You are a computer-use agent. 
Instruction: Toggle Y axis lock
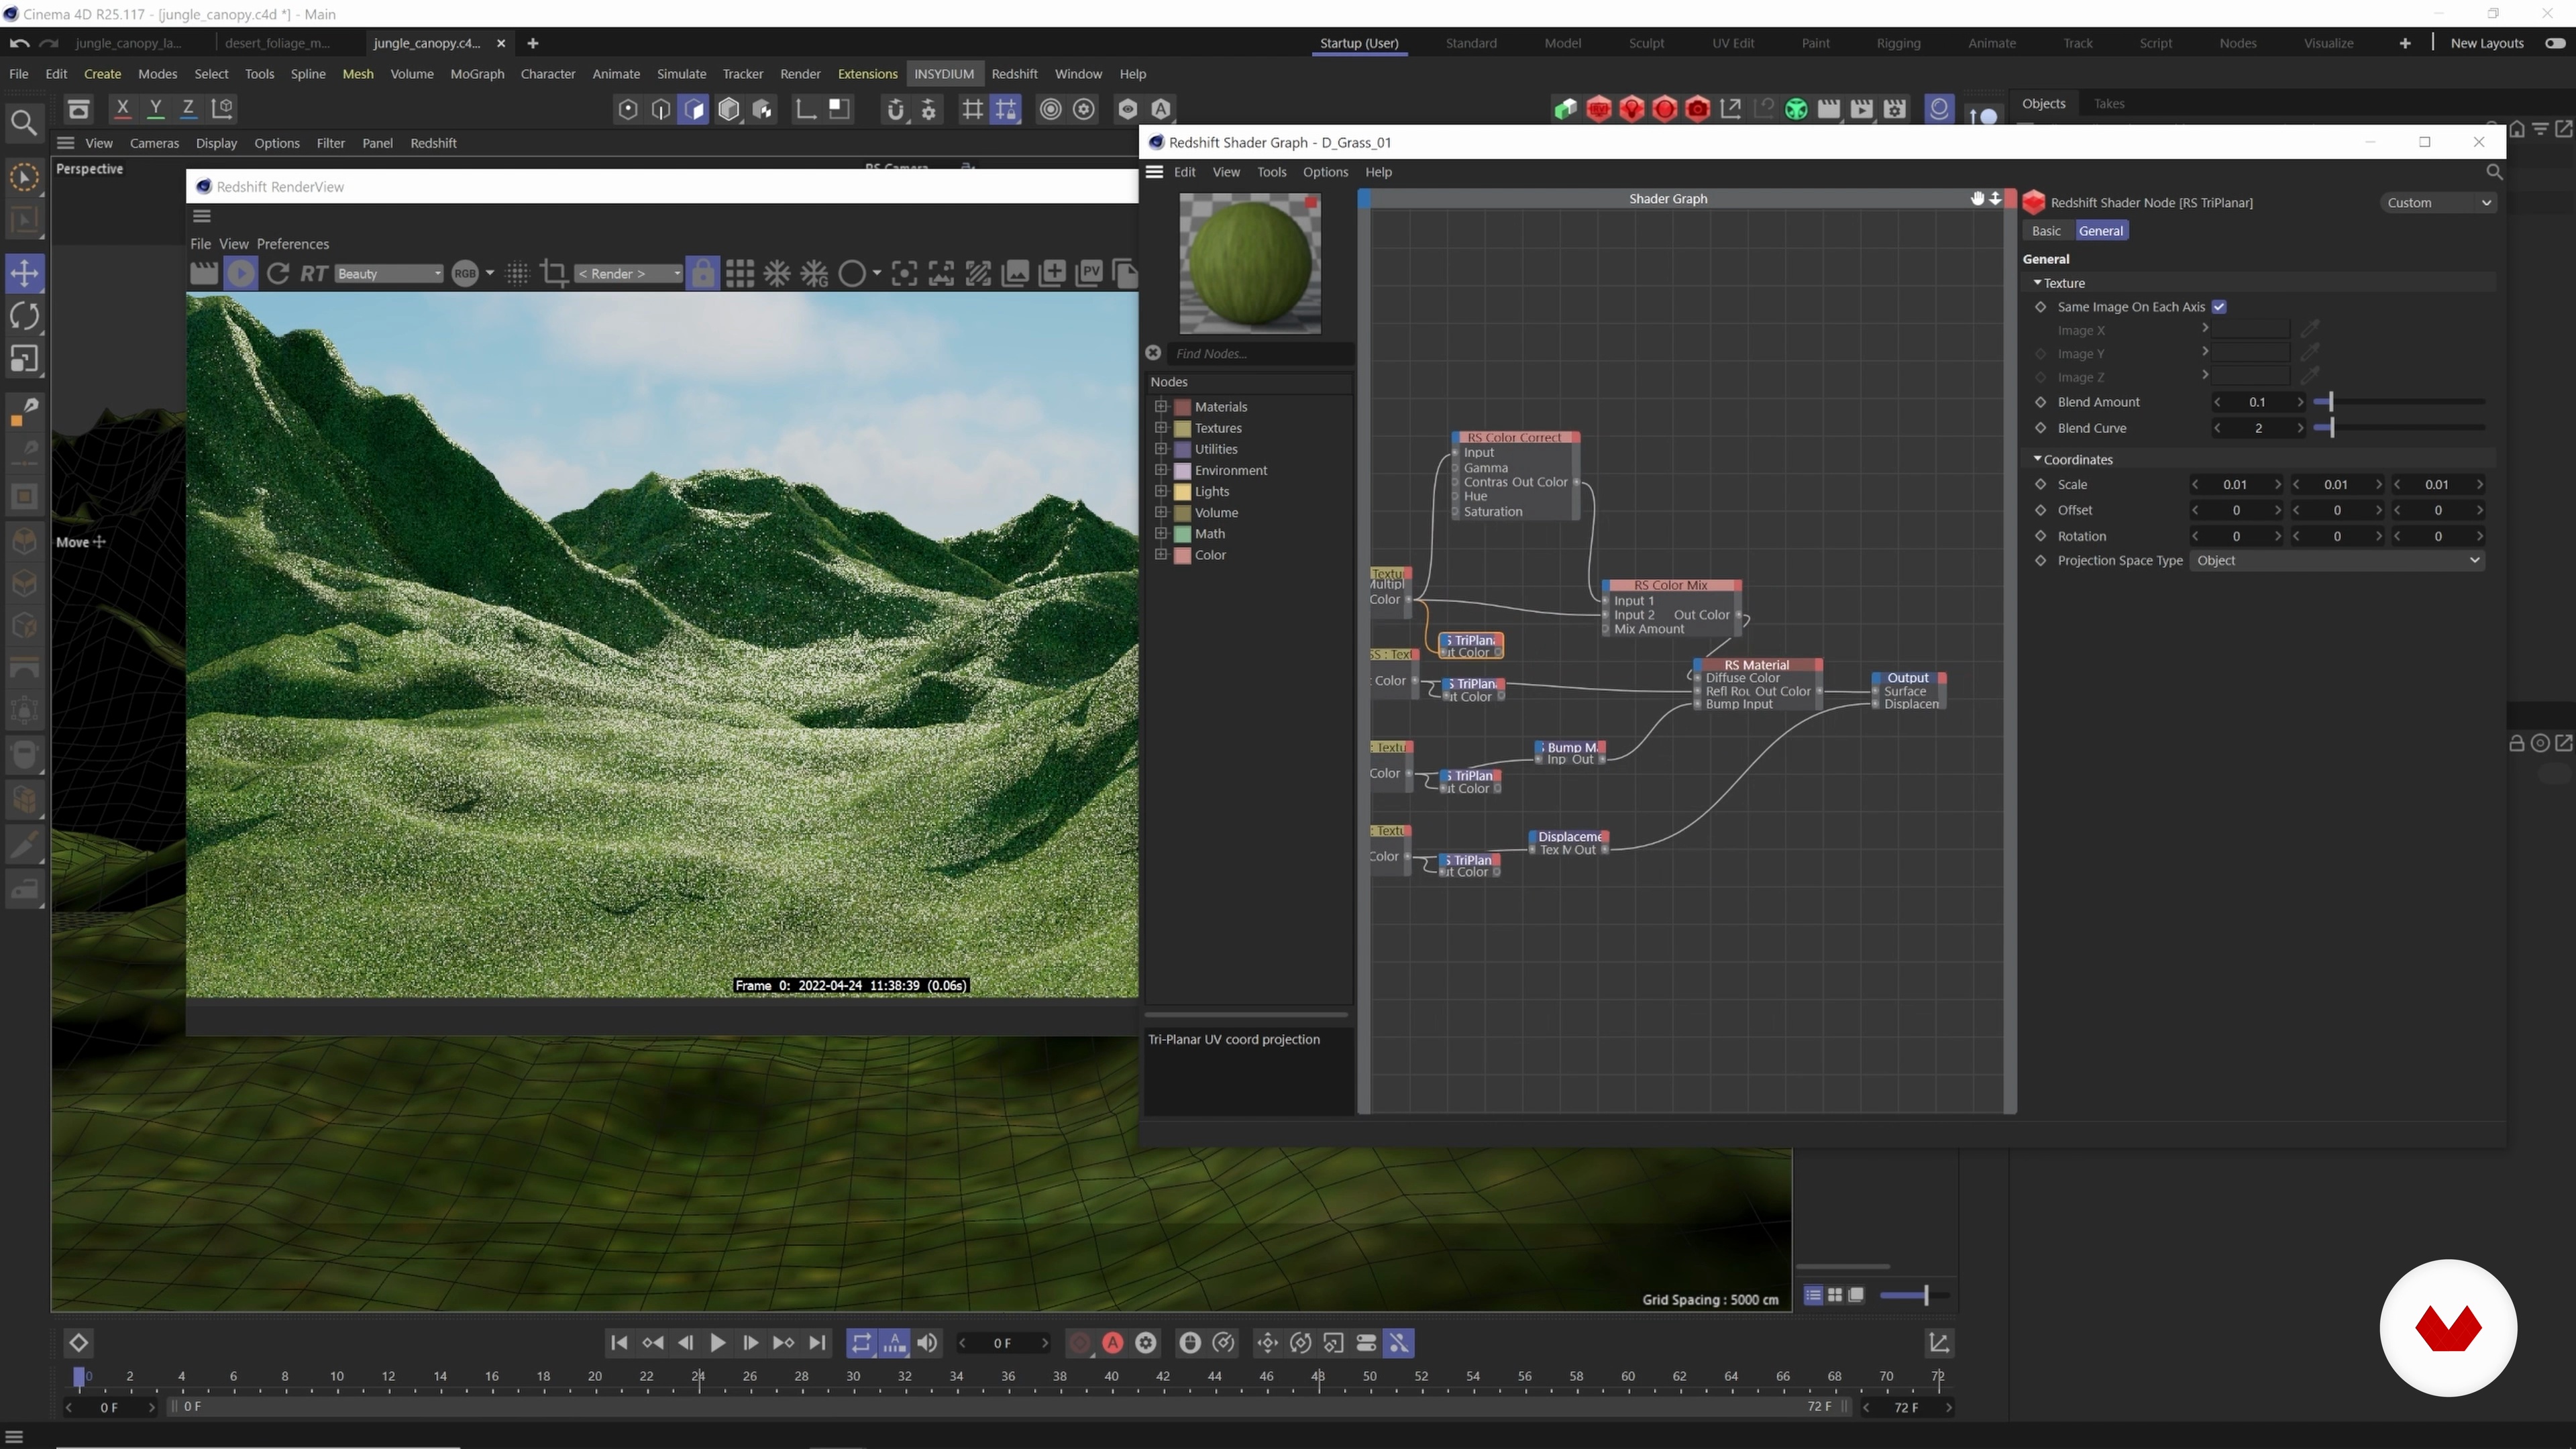coord(156,108)
